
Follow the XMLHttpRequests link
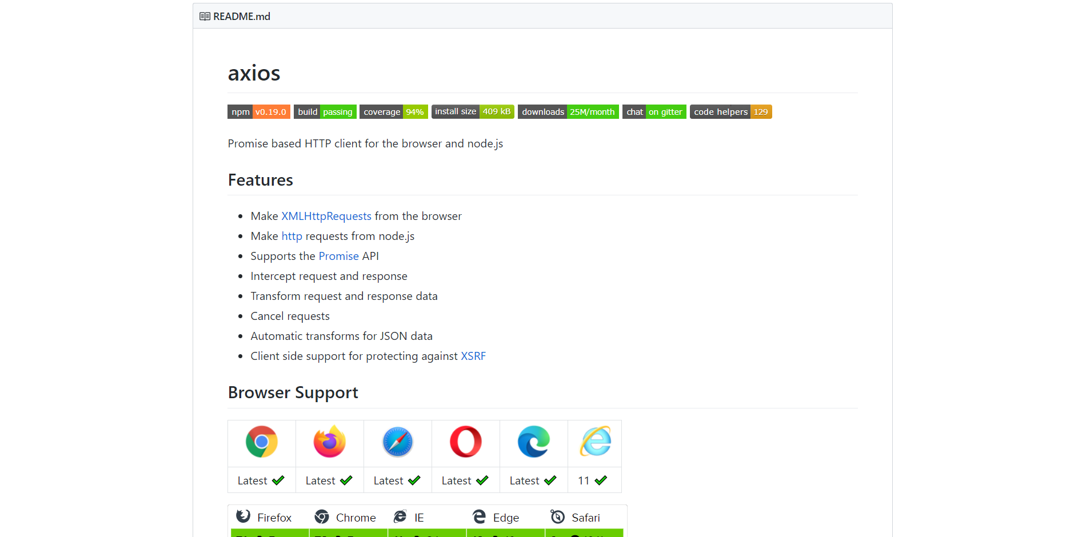326,216
